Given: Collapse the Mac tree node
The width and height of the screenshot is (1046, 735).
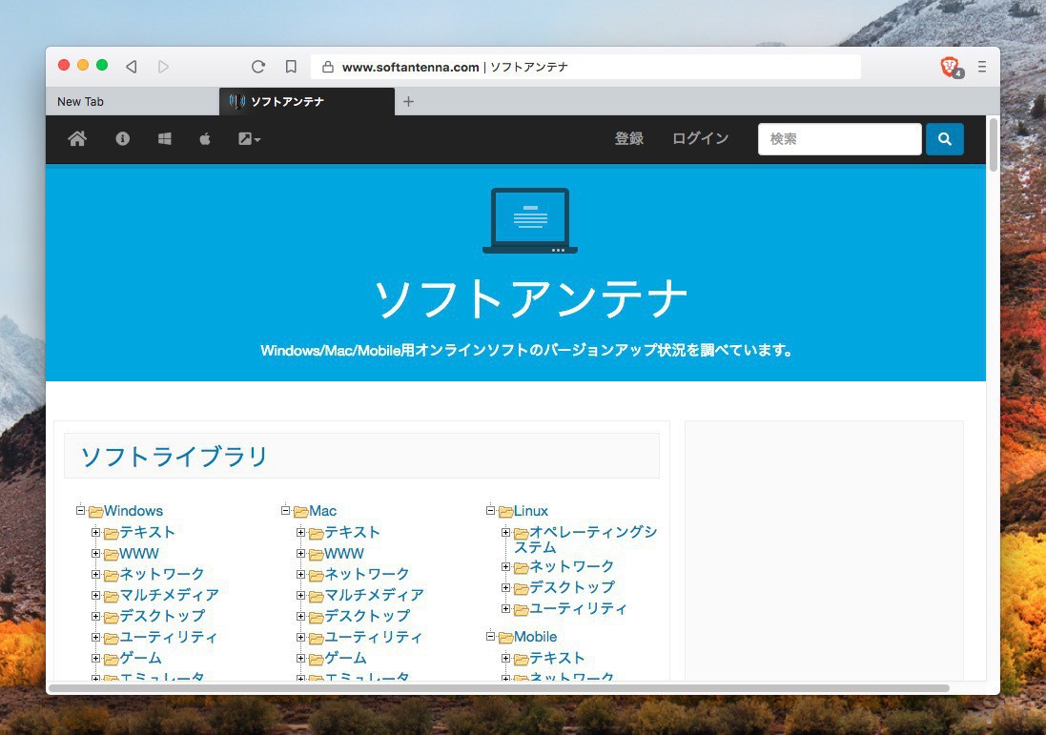Looking at the screenshot, I should click(x=285, y=510).
